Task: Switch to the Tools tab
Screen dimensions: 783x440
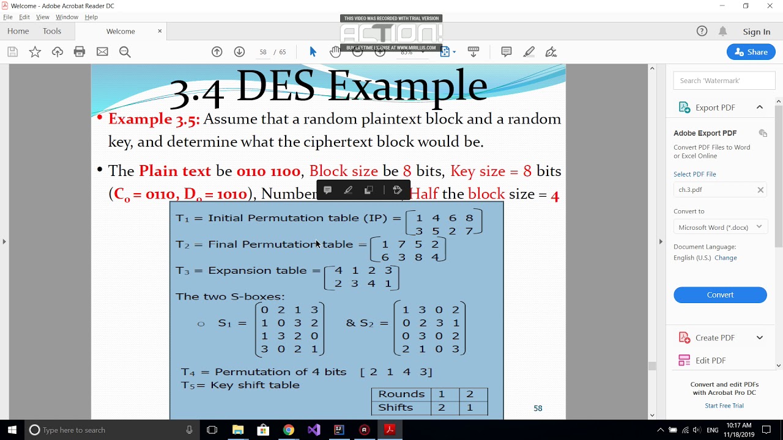Action: 52,31
